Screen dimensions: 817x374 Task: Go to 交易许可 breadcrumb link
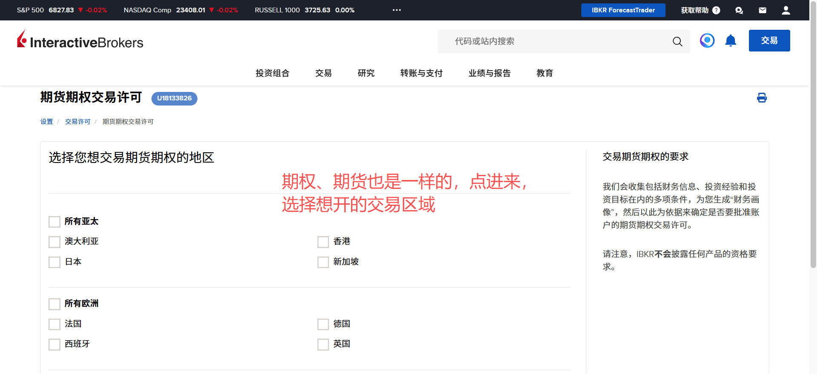pos(77,122)
